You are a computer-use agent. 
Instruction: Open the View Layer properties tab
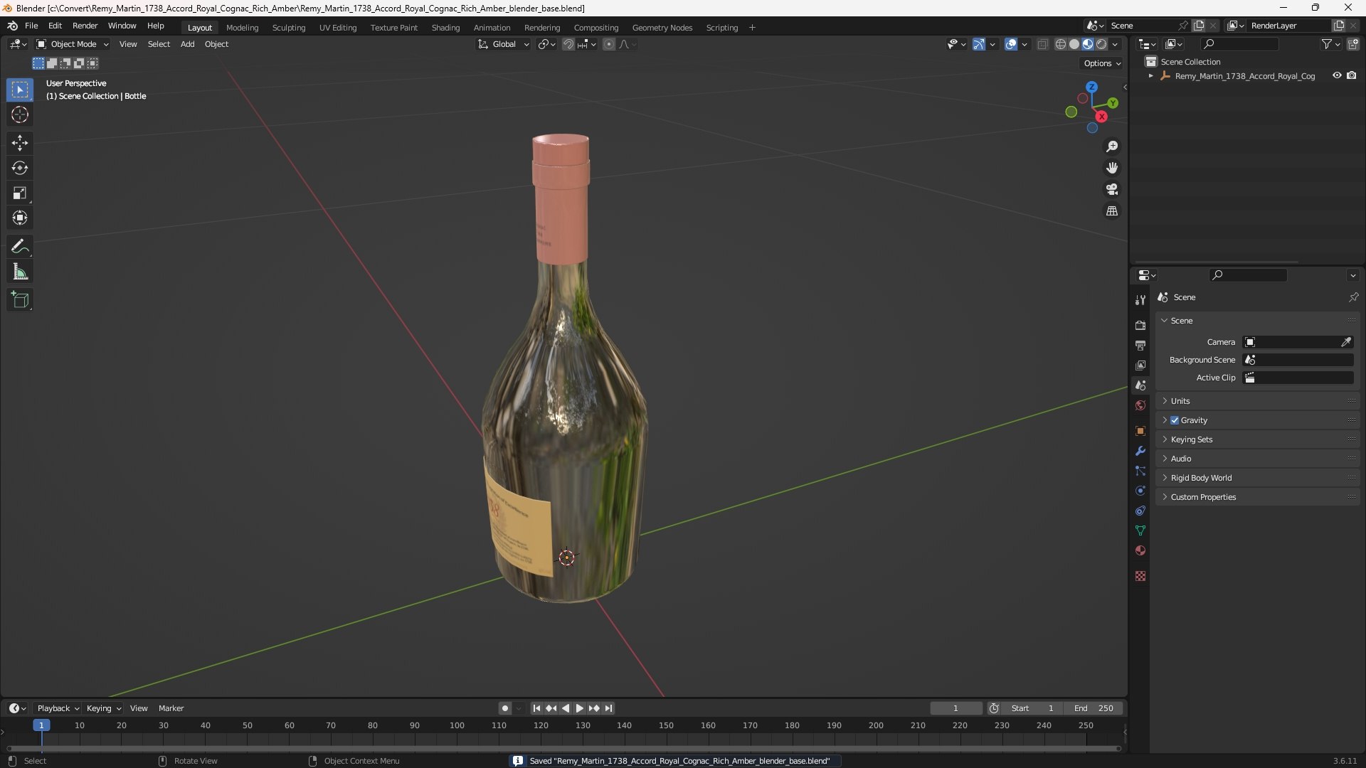1140,365
